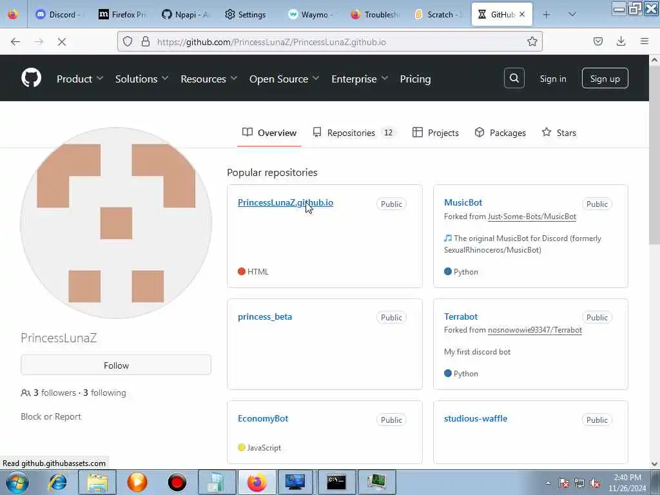
Task: Switch to the Scratch browser tab
Action: pyautogui.click(x=439, y=14)
